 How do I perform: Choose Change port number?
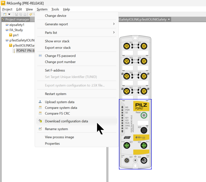(x=77, y=62)
